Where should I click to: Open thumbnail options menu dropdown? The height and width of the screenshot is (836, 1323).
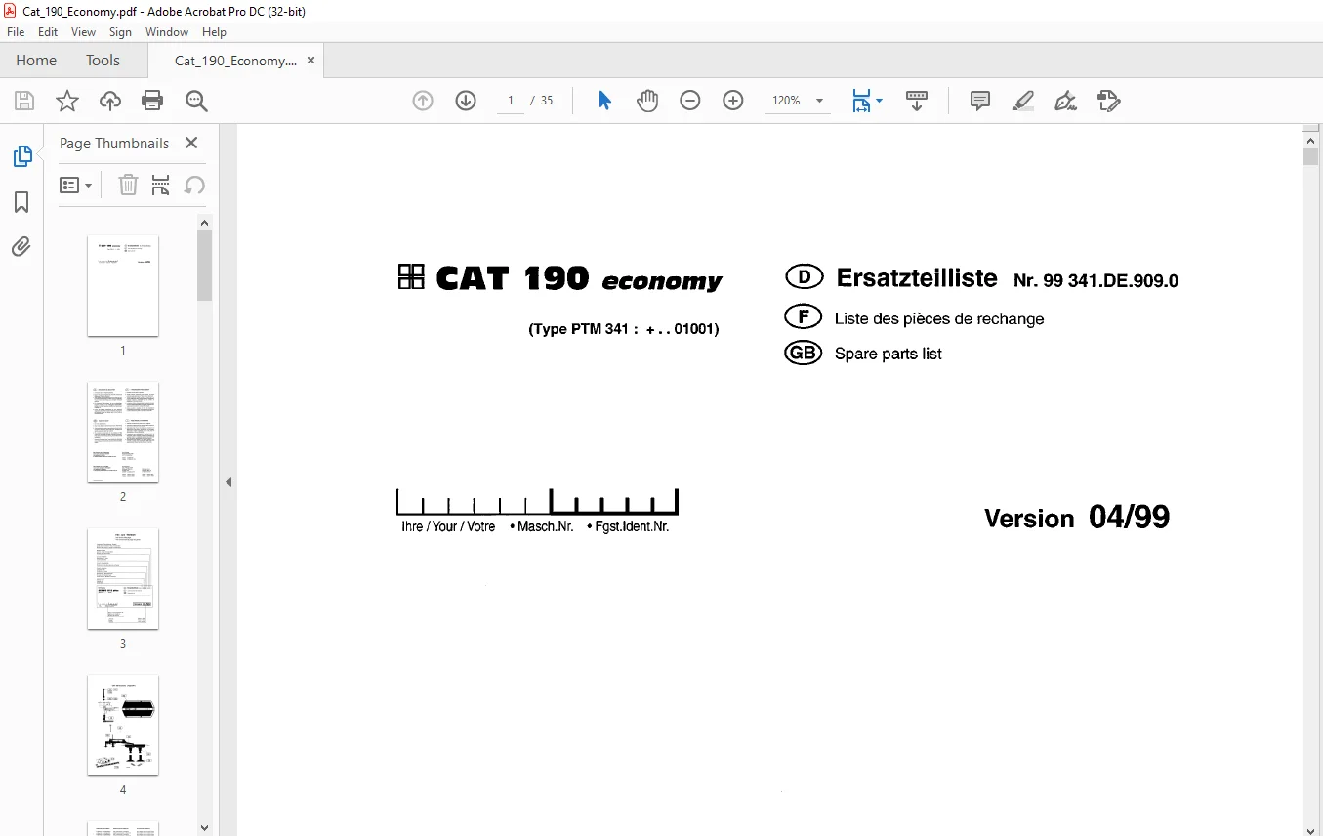[76, 186]
